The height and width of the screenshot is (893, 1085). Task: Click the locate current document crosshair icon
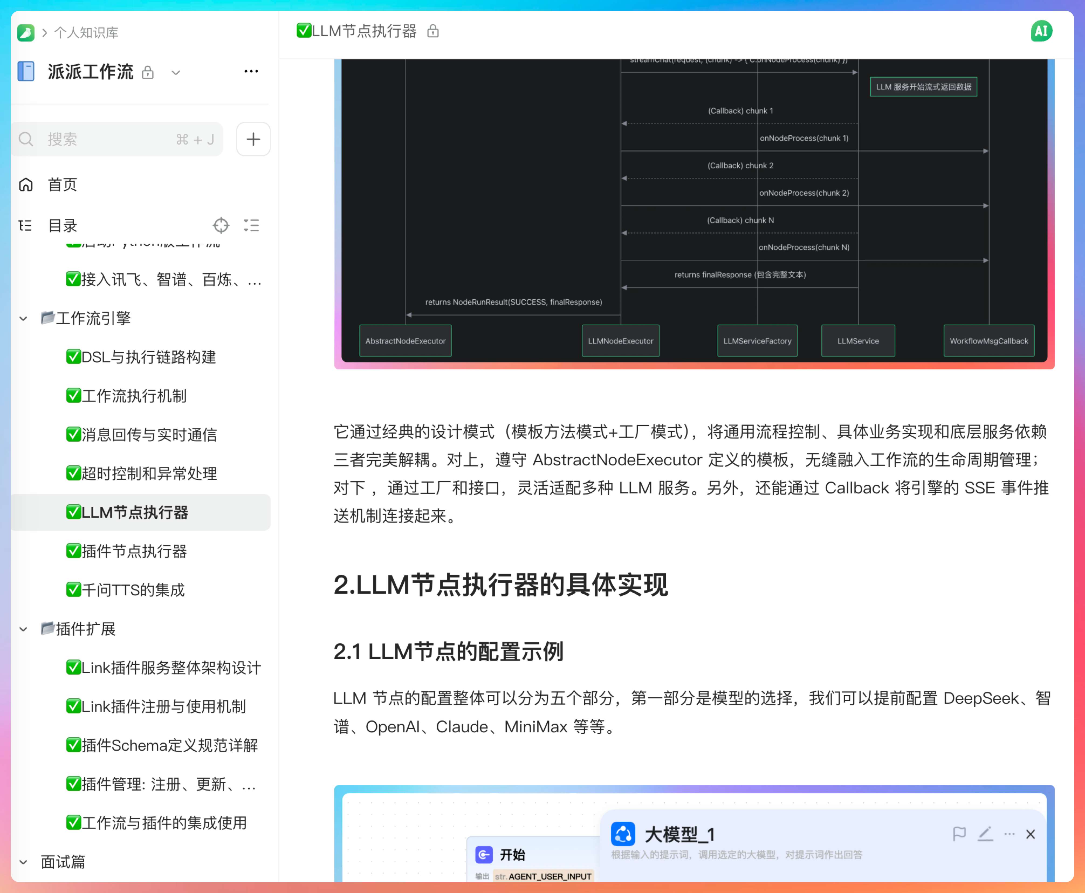(x=221, y=225)
